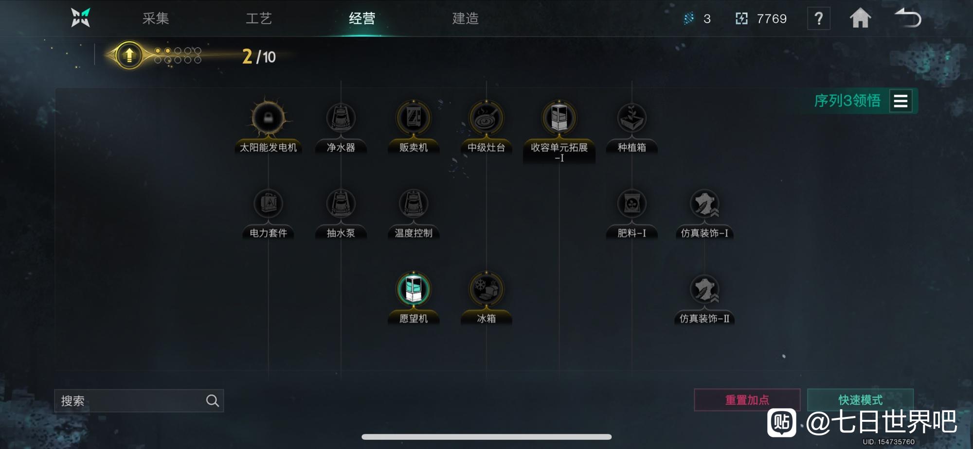
Task: Click the 重置加点 reset button
Action: [747, 400]
